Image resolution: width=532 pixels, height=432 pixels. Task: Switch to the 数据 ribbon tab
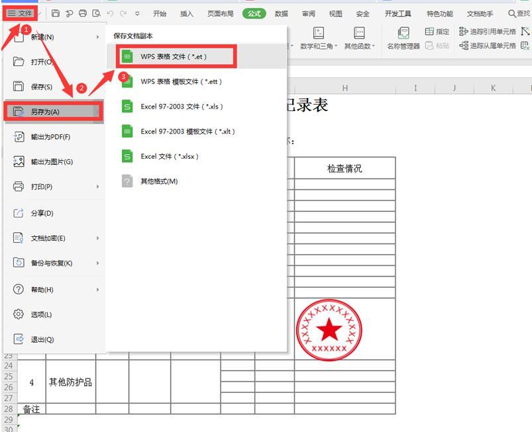[x=281, y=13]
